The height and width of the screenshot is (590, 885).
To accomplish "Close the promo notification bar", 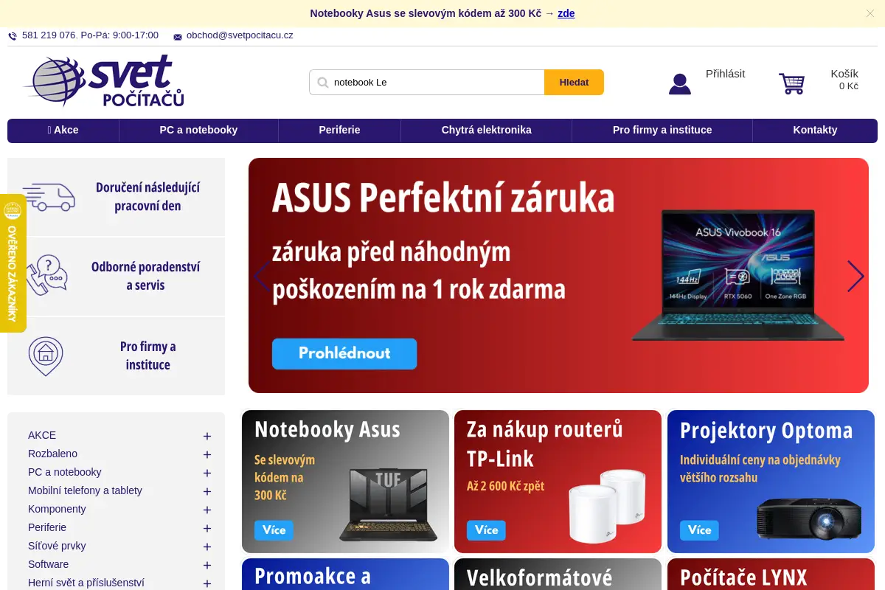I will pyautogui.click(x=870, y=13).
